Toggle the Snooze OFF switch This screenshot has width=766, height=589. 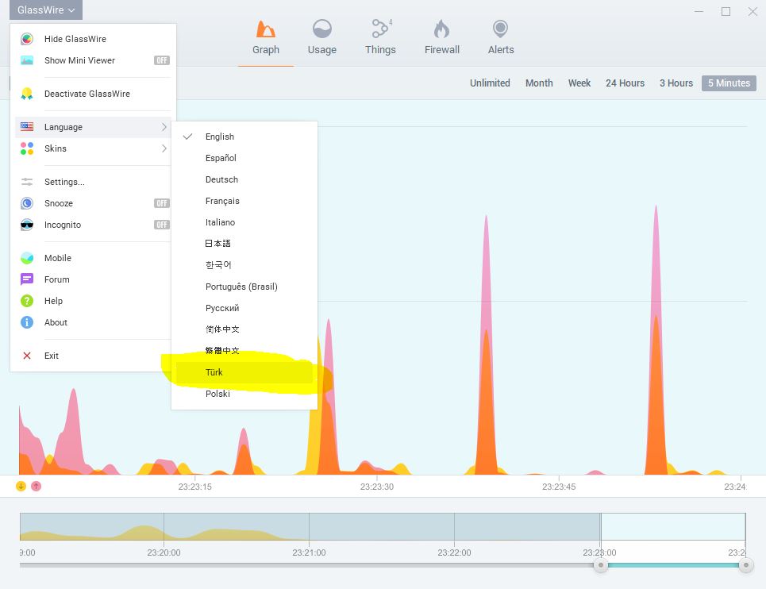pos(162,203)
